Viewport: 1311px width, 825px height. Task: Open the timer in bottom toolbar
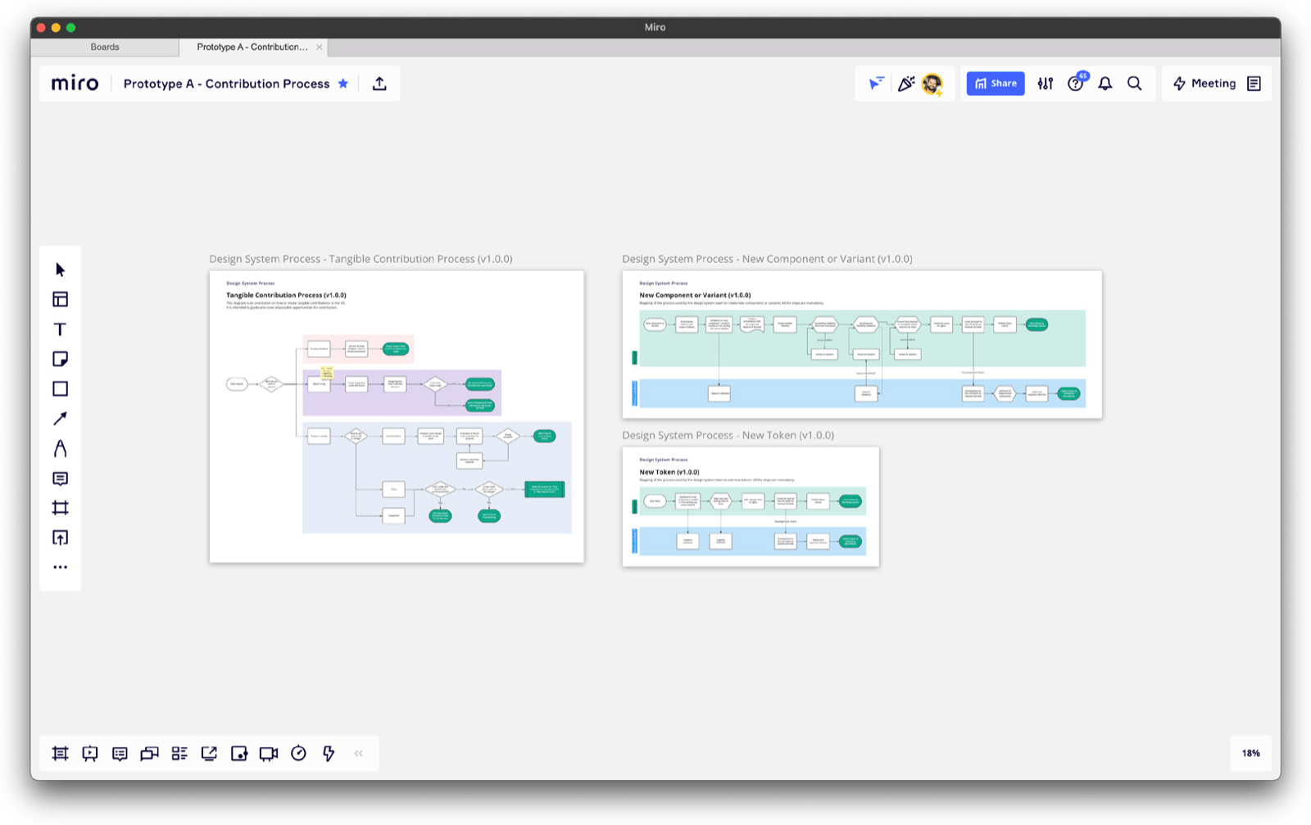point(298,754)
